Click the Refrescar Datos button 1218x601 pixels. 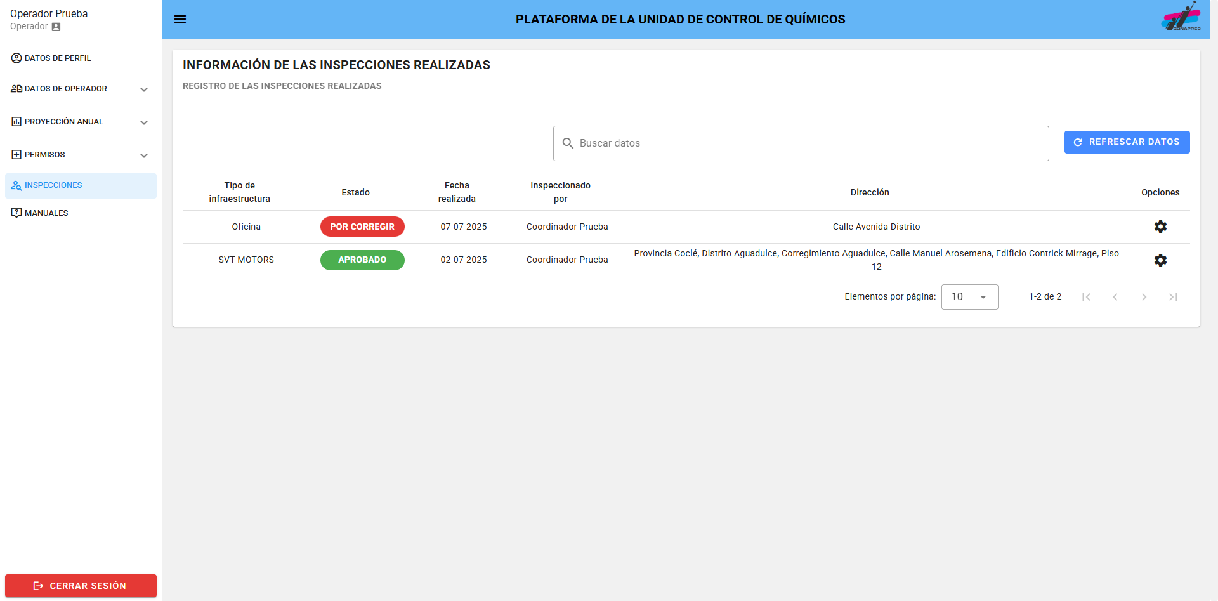click(1127, 142)
